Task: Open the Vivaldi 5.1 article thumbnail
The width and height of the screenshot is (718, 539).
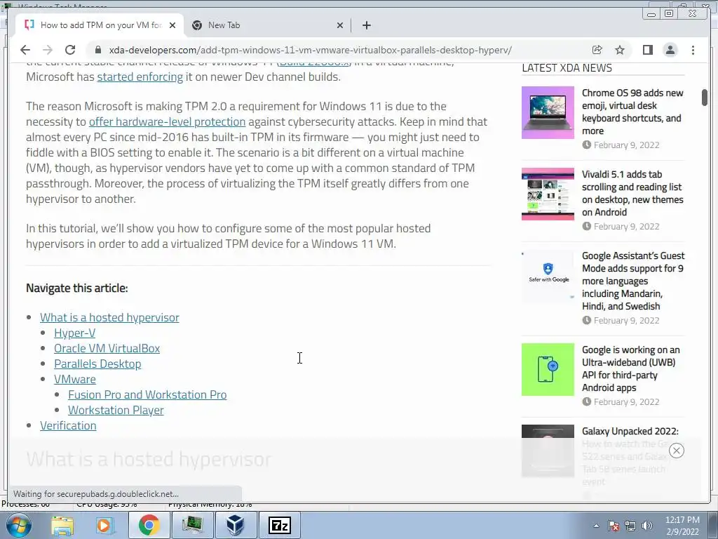Action: (x=548, y=194)
